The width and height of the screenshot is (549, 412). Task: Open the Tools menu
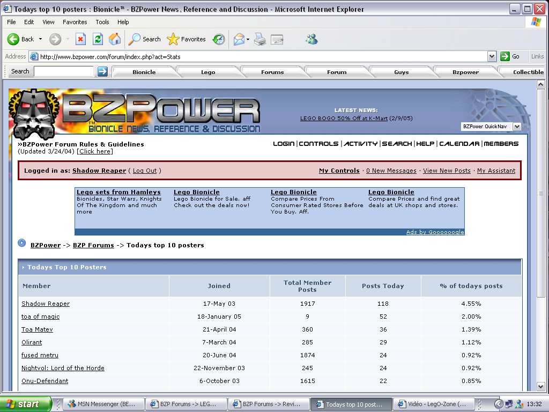[102, 22]
